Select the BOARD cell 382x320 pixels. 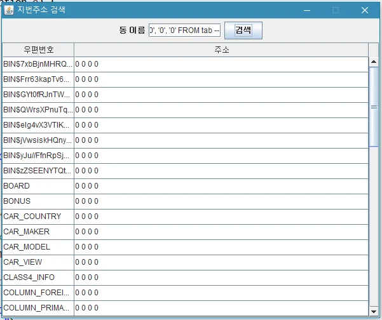(x=38, y=186)
